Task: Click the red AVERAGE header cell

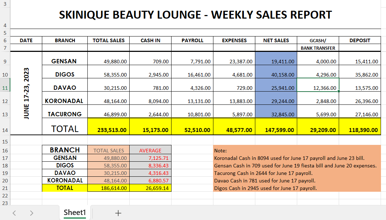Action: [x=150, y=150]
